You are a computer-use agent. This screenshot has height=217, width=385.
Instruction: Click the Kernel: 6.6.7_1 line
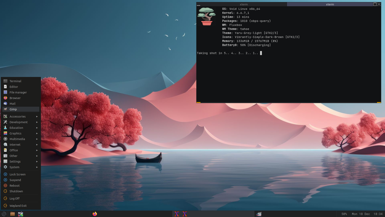236,13
